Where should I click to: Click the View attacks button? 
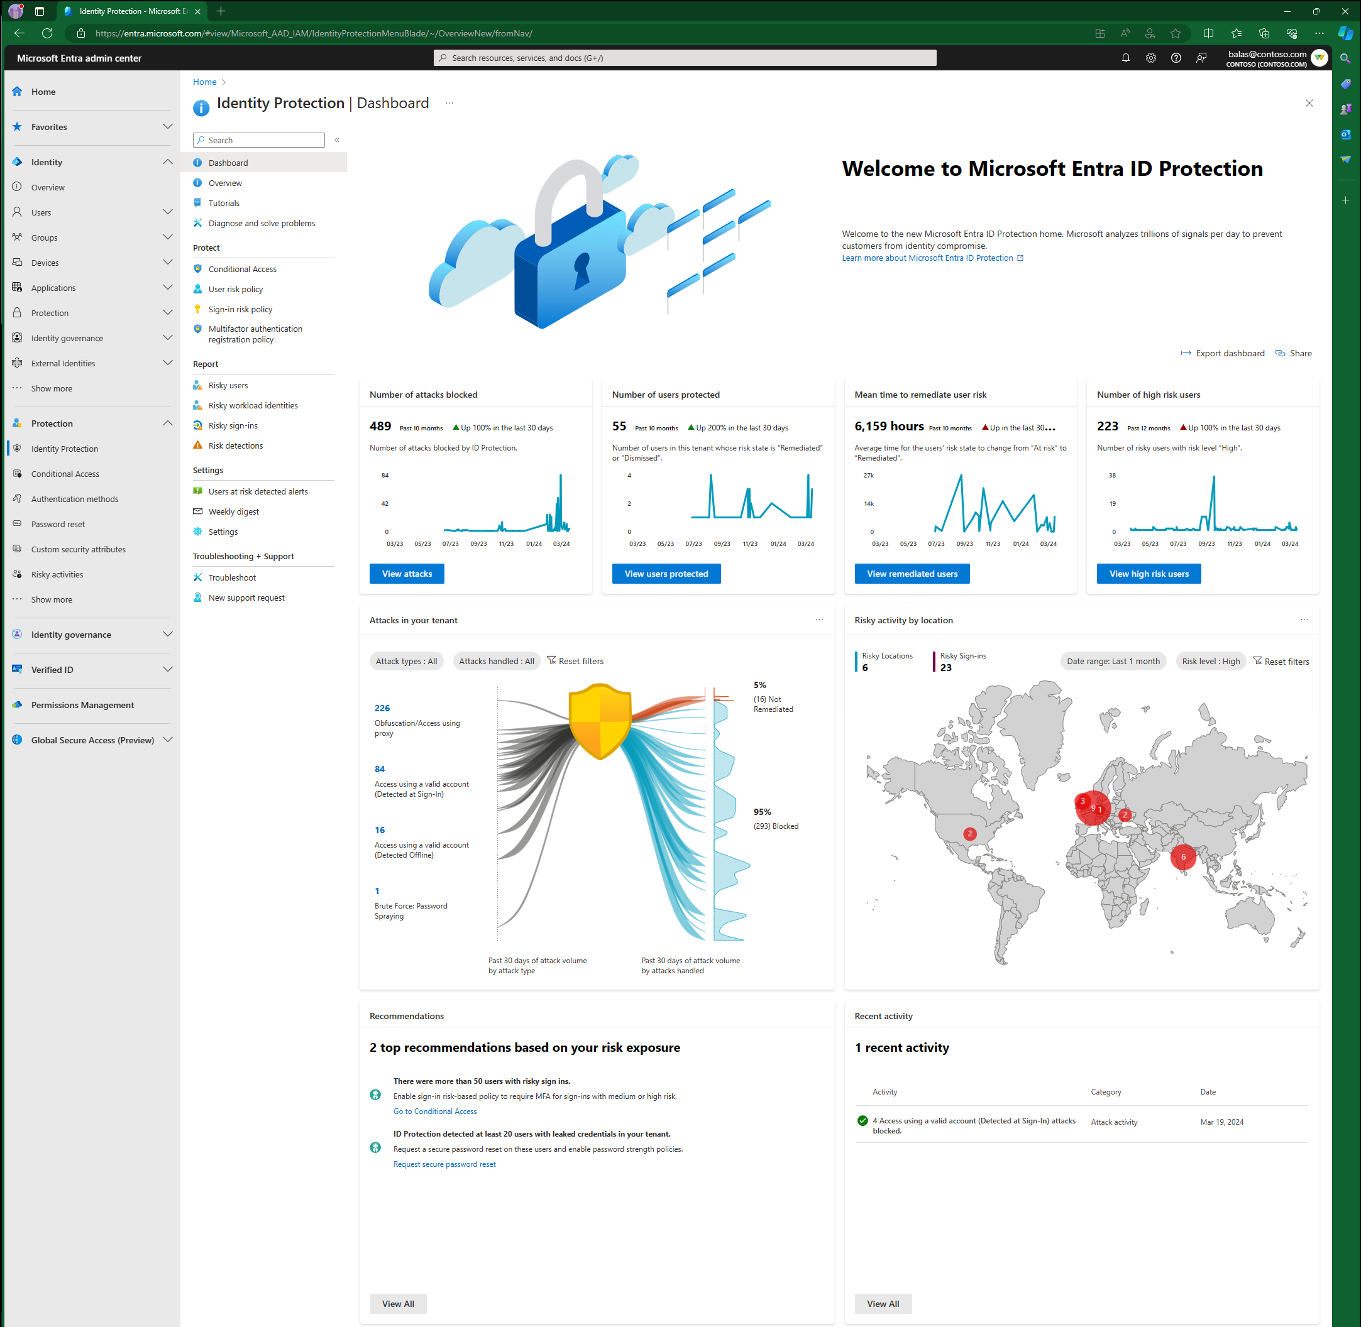(x=407, y=573)
